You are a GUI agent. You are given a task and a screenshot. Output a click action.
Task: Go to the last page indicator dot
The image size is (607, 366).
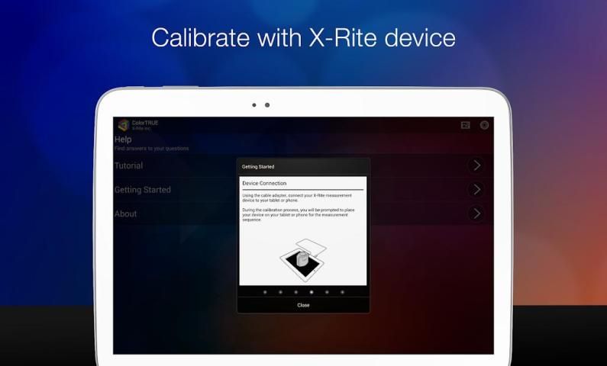[x=342, y=292]
